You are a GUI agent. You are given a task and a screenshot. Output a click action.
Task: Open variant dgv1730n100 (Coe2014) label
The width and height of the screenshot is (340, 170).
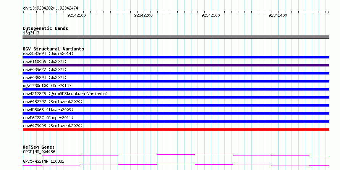[x=47, y=86]
